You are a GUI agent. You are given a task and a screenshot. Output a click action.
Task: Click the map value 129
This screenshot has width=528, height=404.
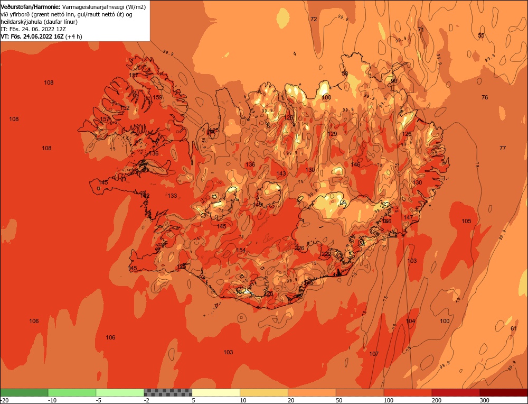point(332,134)
